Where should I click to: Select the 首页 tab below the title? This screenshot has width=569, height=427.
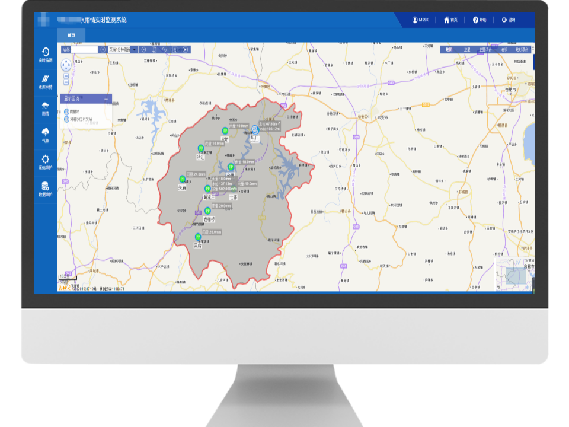coord(71,35)
